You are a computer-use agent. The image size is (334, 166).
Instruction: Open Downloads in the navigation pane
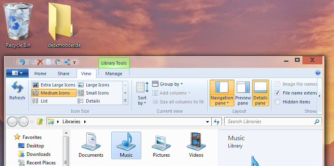point(34,154)
